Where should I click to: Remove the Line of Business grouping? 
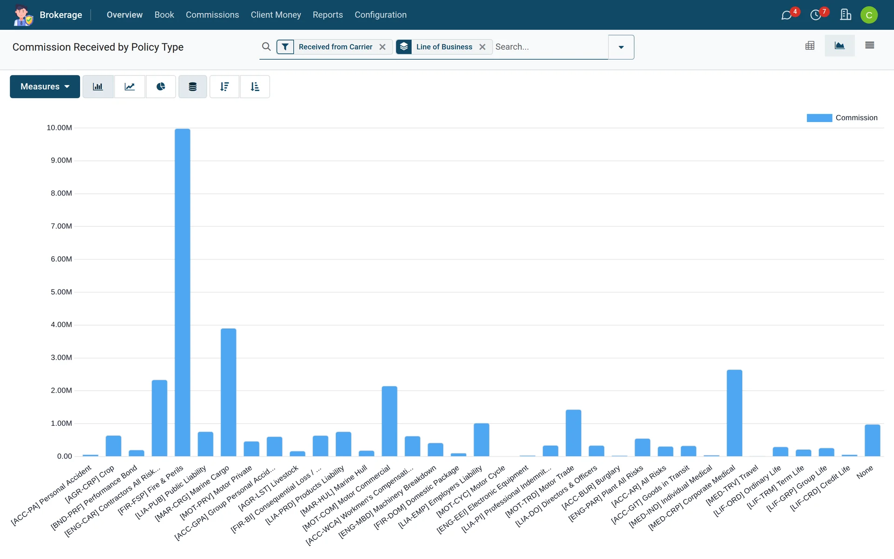pyautogui.click(x=482, y=47)
